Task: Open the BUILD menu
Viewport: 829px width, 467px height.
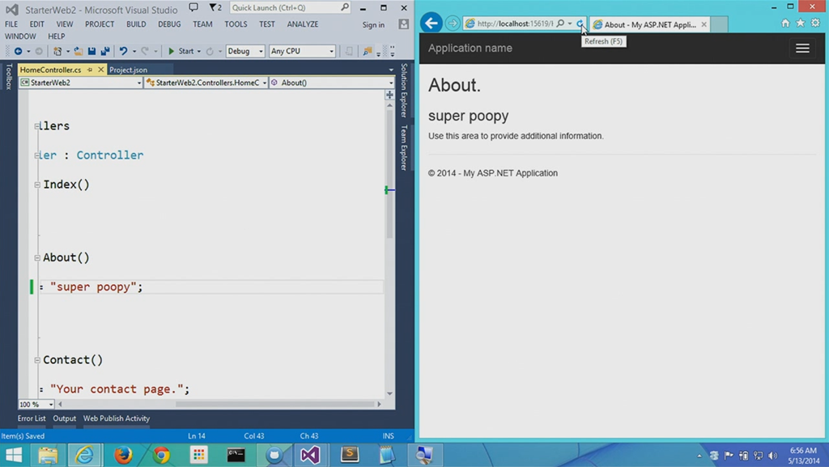Action: coord(136,24)
